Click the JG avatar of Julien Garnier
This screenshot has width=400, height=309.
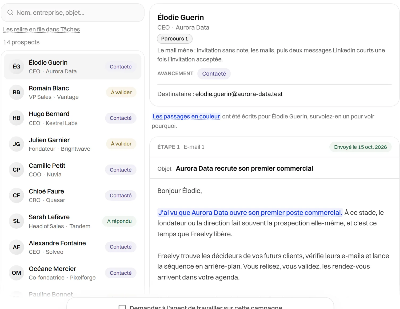point(17,144)
